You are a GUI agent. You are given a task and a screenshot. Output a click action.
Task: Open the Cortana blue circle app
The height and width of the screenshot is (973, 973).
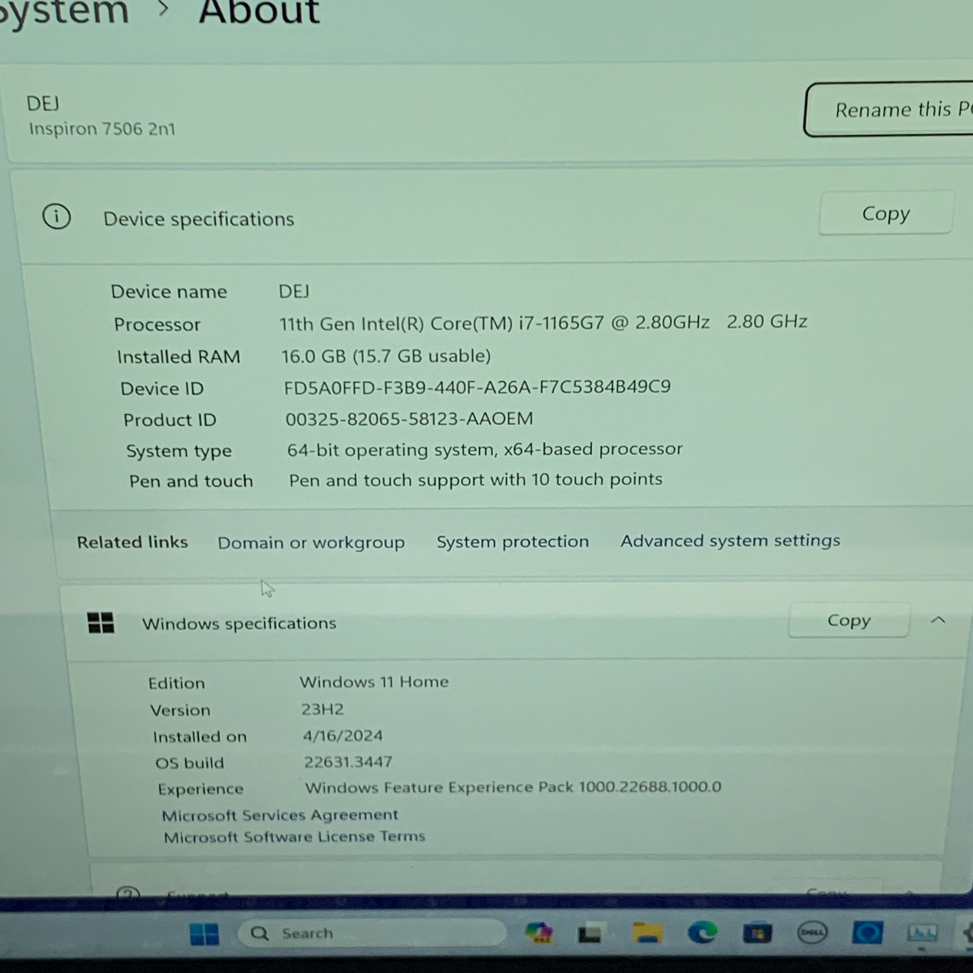tap(867, 932)
